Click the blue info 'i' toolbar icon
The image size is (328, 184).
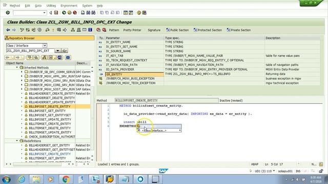click(x=90, y=30)
